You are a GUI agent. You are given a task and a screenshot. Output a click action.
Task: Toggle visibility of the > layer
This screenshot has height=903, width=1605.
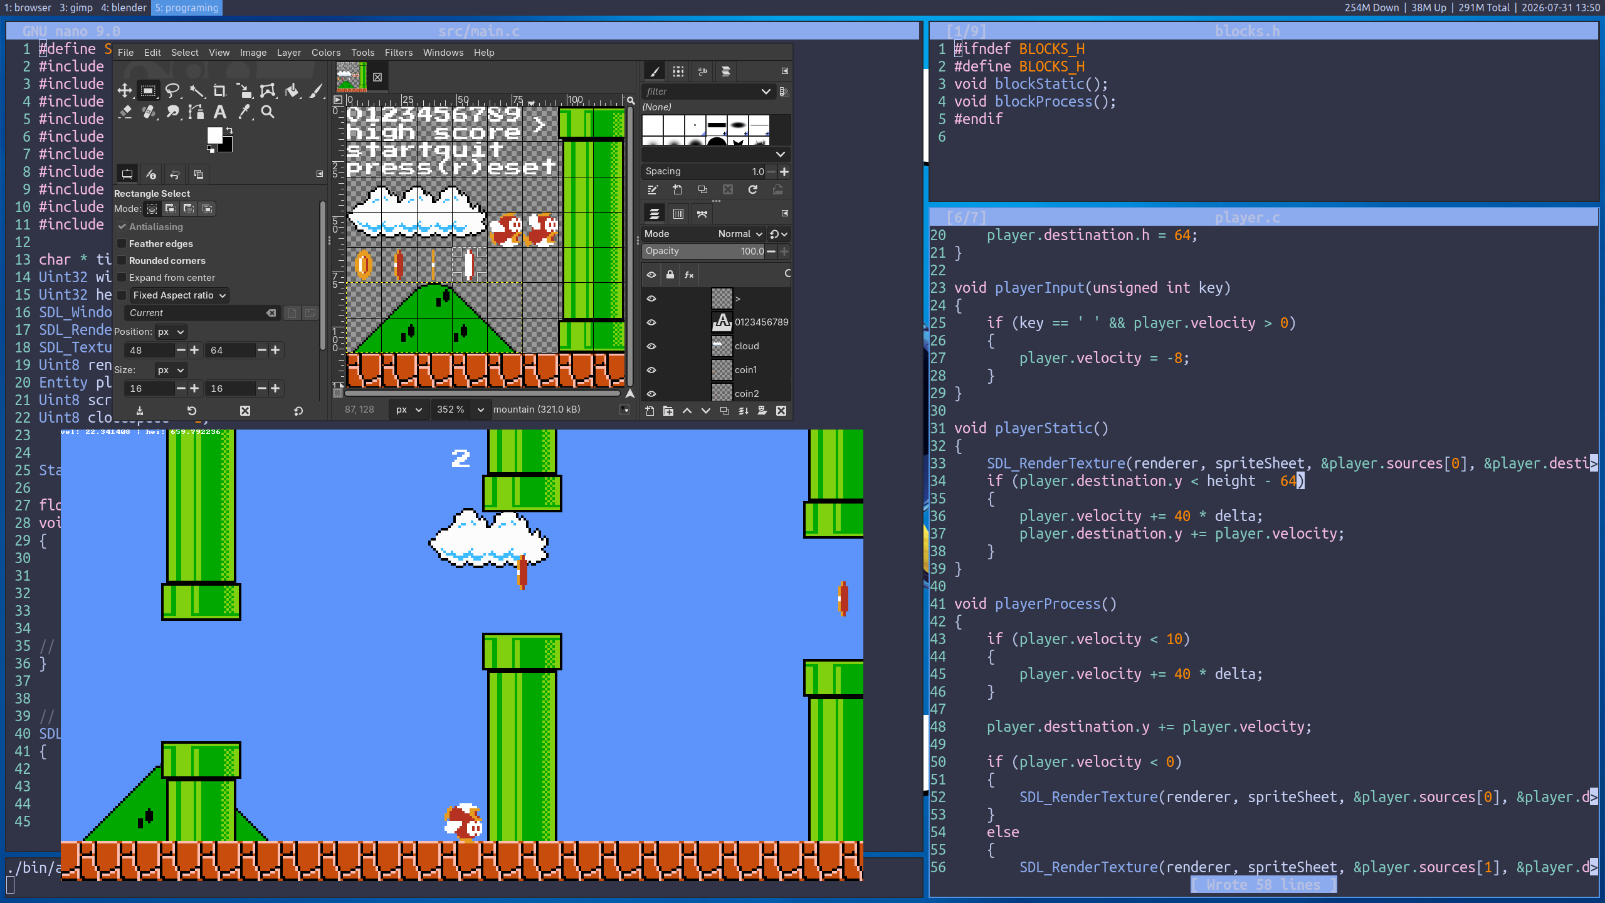(x=651, y=298)
